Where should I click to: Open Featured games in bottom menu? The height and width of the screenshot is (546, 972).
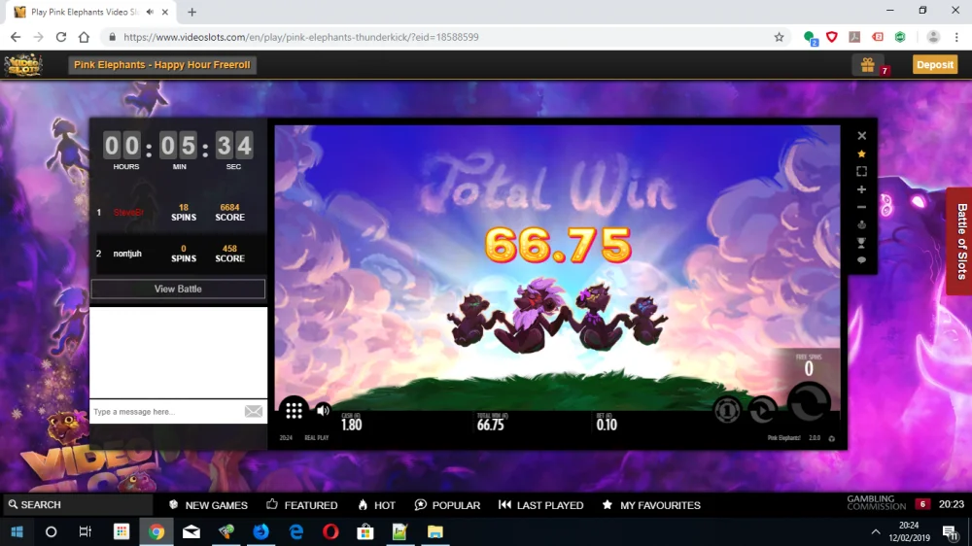(302, 505)
